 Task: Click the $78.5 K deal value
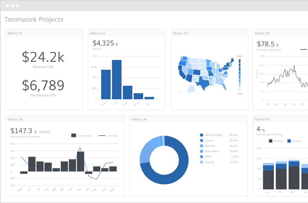click(x=268, y=44)
